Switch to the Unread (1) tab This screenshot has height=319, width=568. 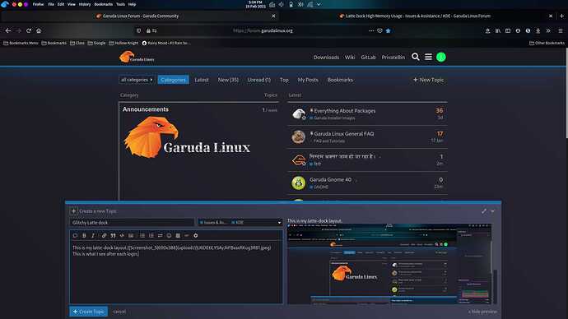[x=259, y=80]
